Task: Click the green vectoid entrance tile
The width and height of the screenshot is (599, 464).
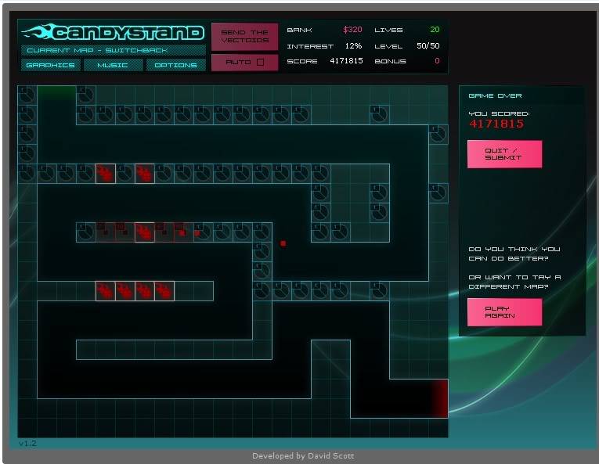Action: click(x=56, y=93)
